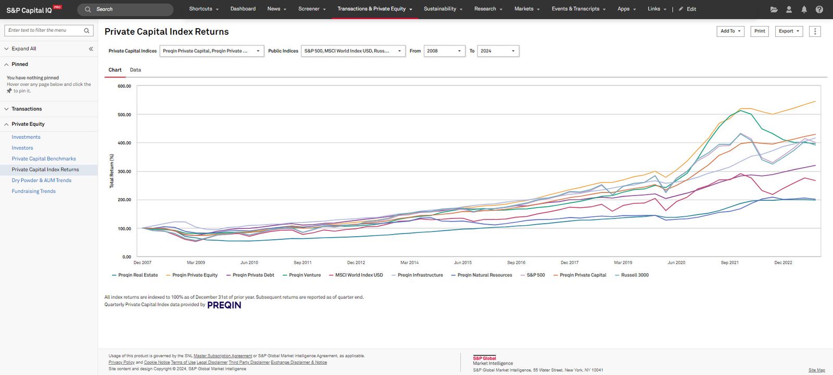Toggle Preqin Real Estate legend series
The width and height of the screenshot is (833, 375).
pos(135,275)
